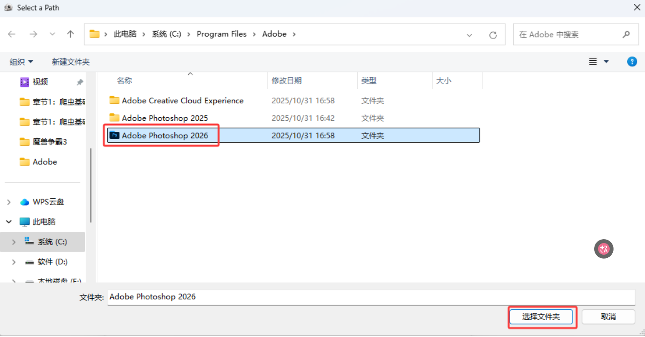Open 视频 in the sidebar
The width and height of the screenshot is (645, 337).
tap(41, 82)
